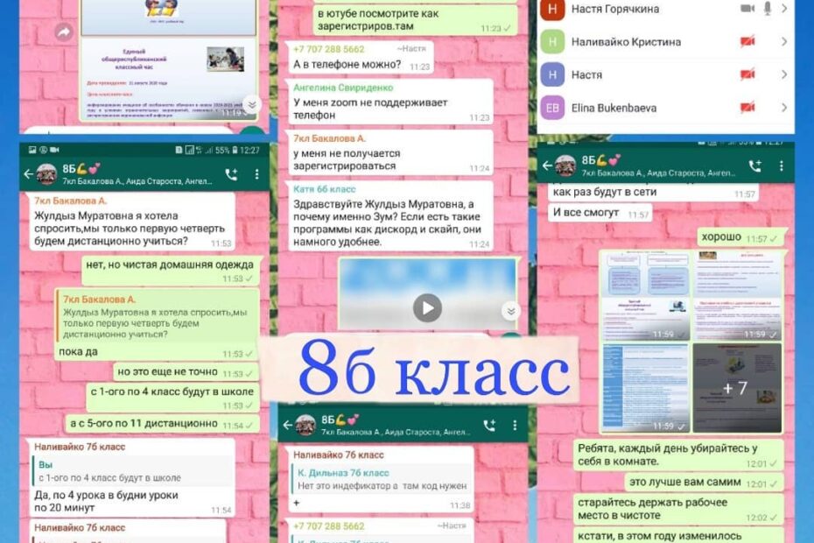Screen dimensions: 814x543
Task: Select message "это лучше вам самим"
Action: 704,483
